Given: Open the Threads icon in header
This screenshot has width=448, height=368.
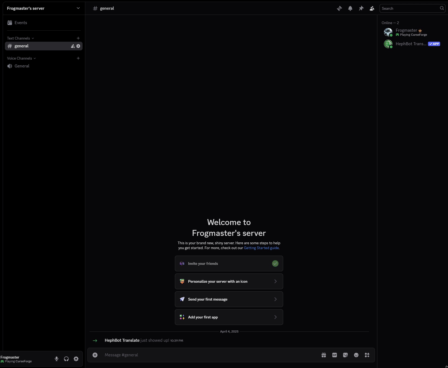Looking at the screenshot, I should click(x=339, y=8).
